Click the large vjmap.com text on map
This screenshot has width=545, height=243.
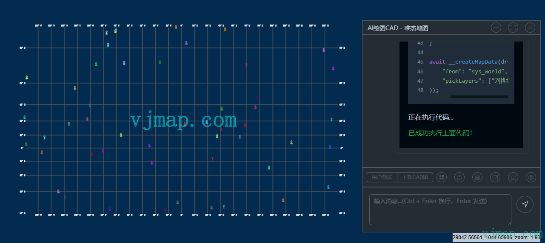tap(183, 121)
